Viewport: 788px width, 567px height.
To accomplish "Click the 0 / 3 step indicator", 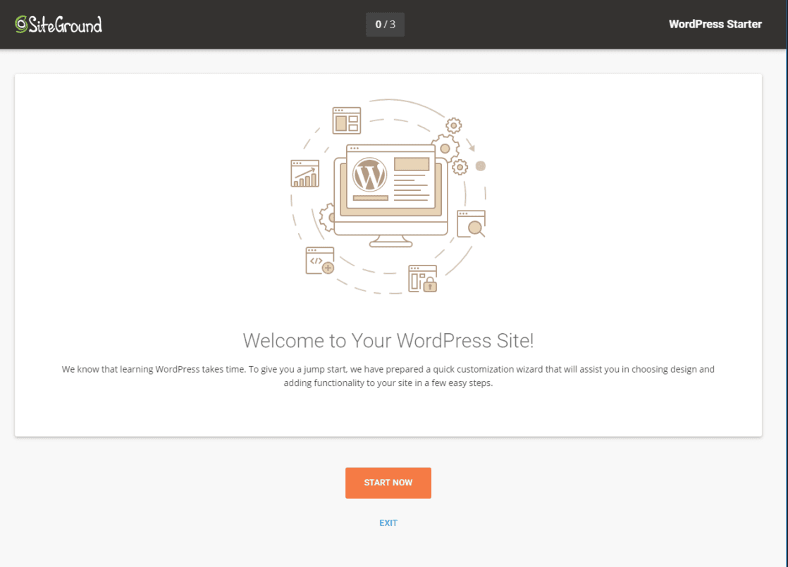I will (x=385, y=24).
